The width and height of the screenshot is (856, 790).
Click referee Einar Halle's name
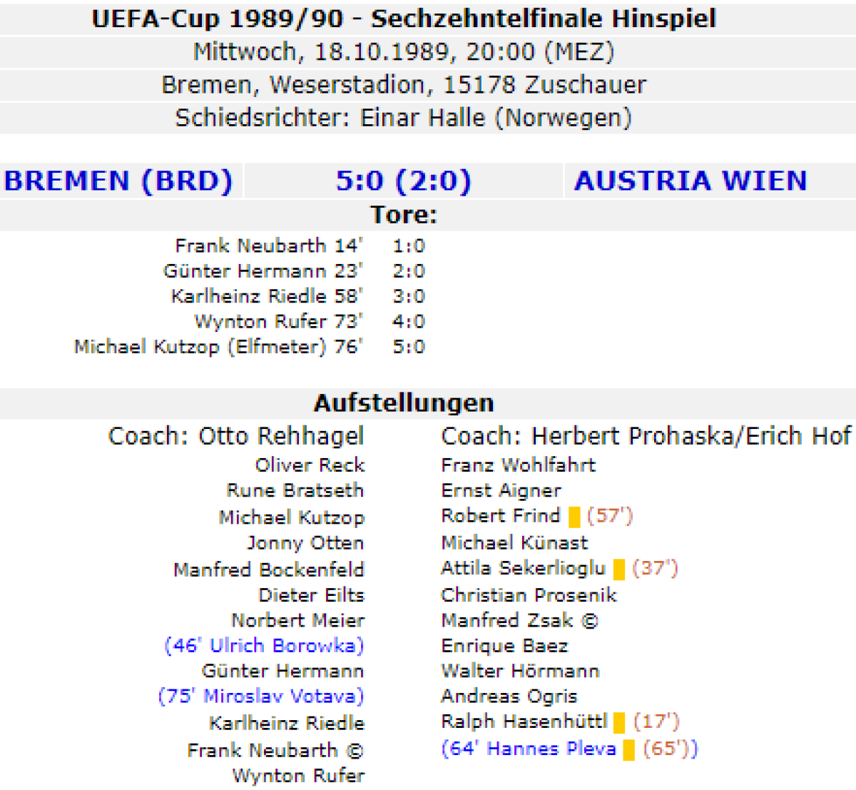422,118
